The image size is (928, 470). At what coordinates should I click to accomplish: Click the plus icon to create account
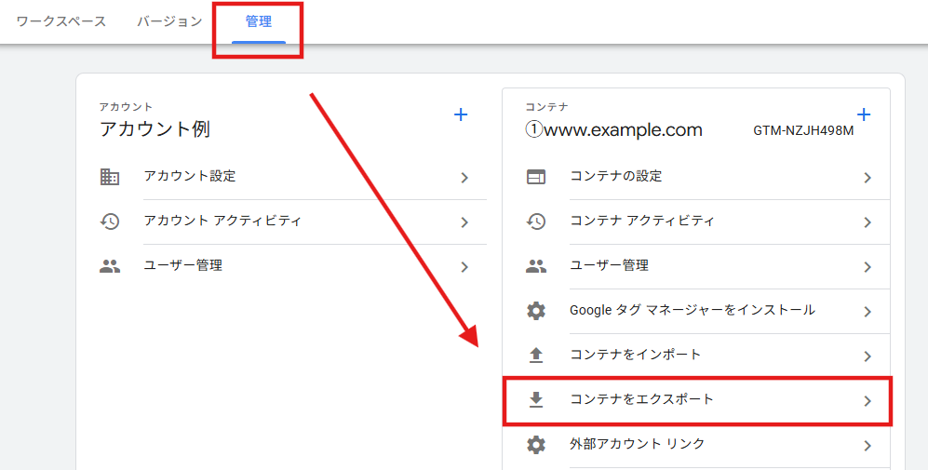point(461,114)
